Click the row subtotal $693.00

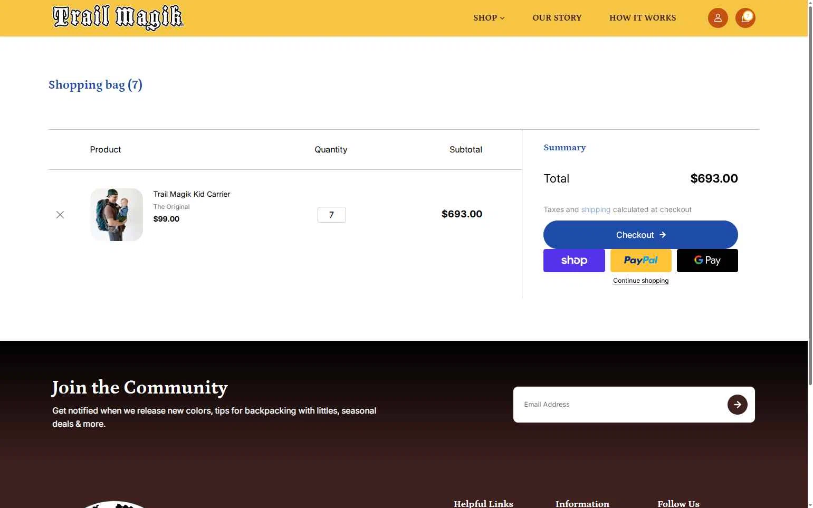pos(462,214)
